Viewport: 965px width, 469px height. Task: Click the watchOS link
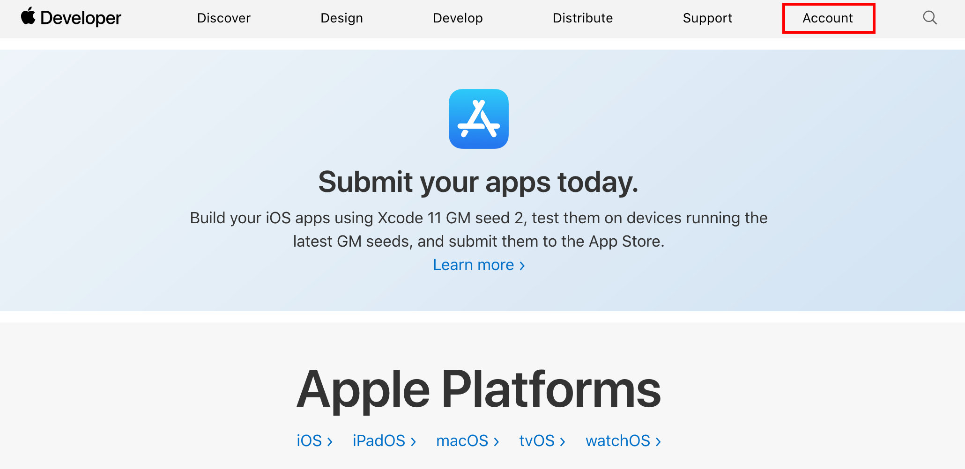pyautogui.click(x=618, y=440)
